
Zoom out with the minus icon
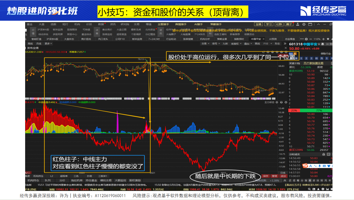pyautogui.click(x=310, y=39)
